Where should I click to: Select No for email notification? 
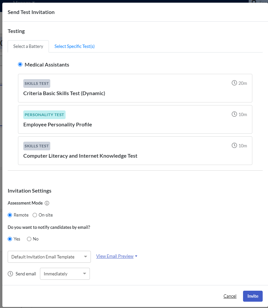coord(29,239)
